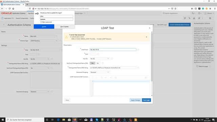Open editor settings gear in code editor

click(x=146, y=78)
